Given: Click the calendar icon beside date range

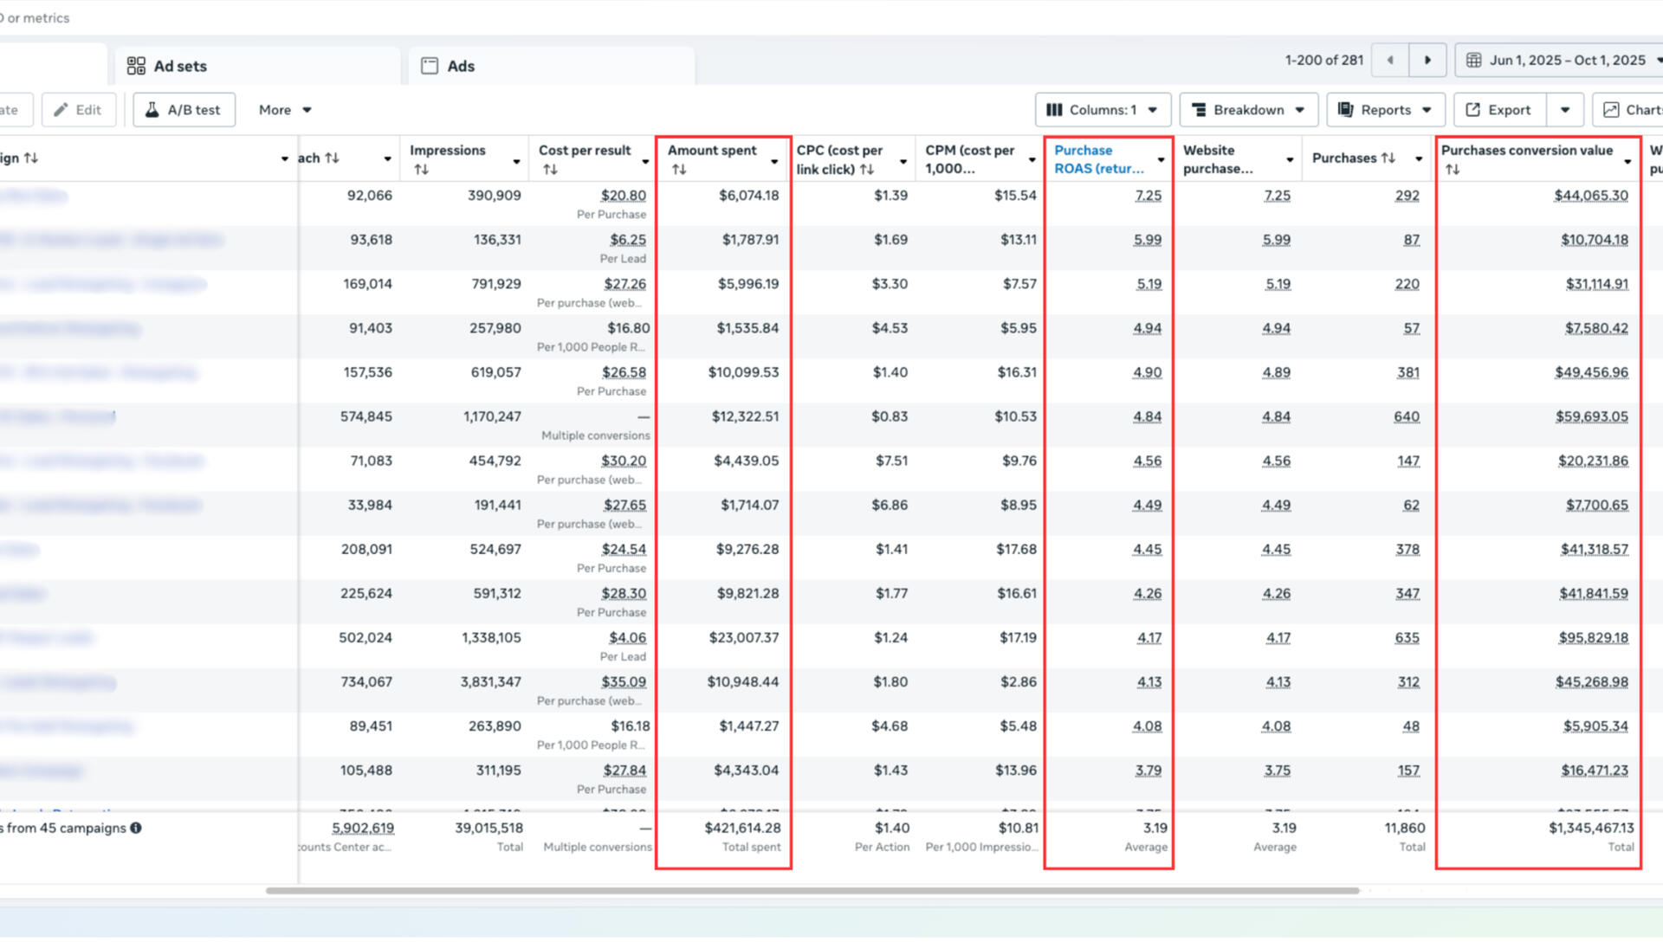Looking at the screenshot, I should click(1473, 60).
